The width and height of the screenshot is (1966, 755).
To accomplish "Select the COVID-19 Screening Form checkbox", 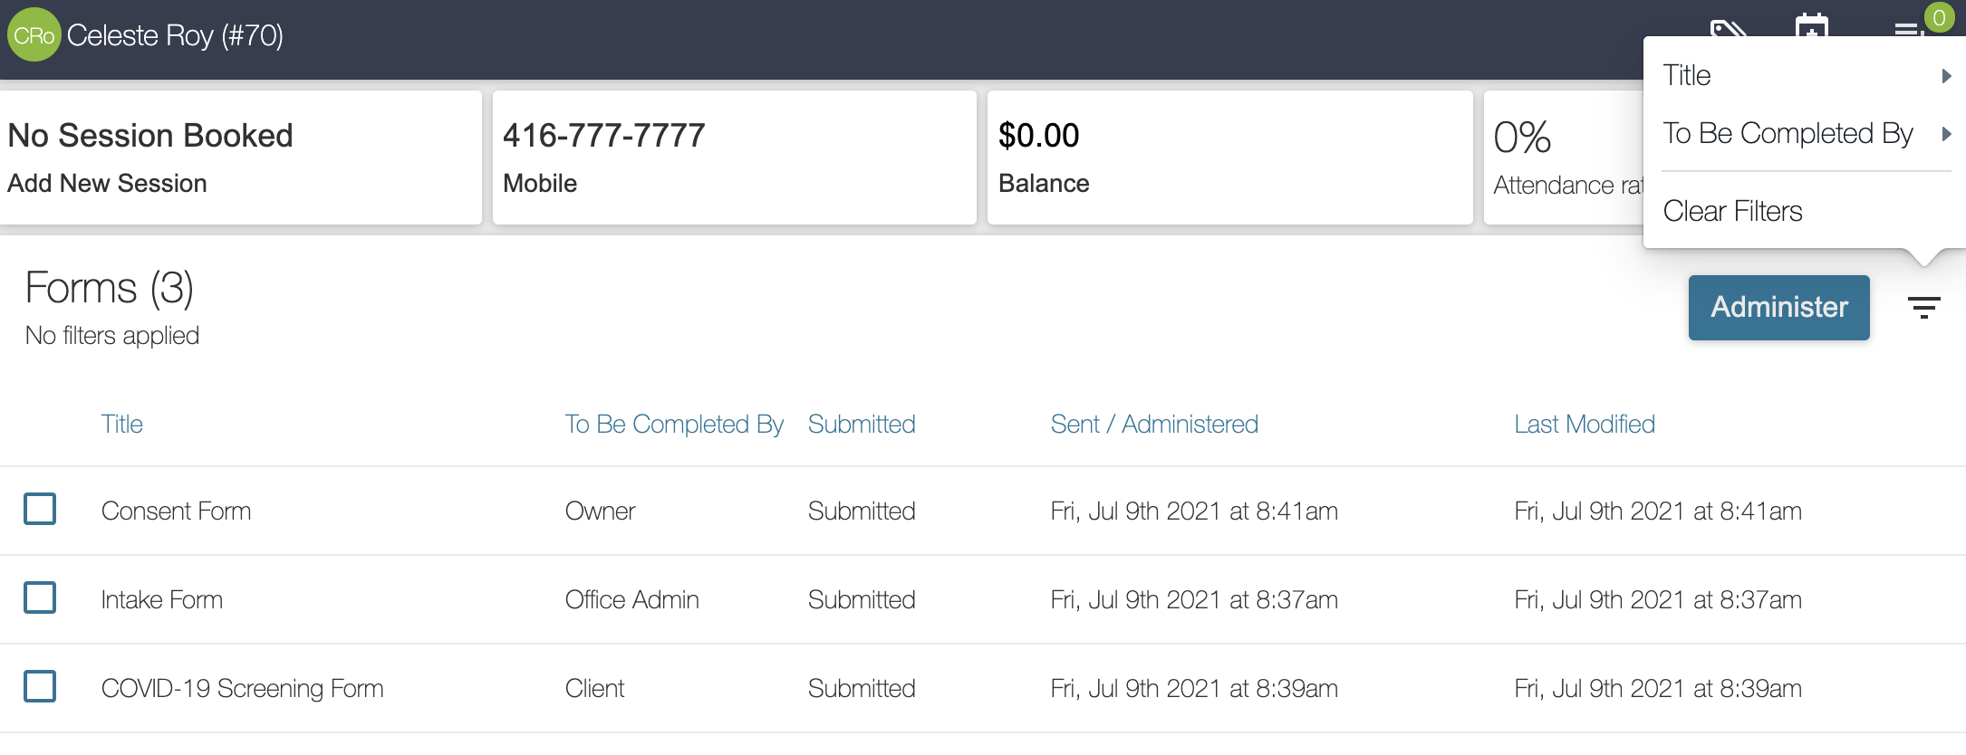I will pos(40,686).
